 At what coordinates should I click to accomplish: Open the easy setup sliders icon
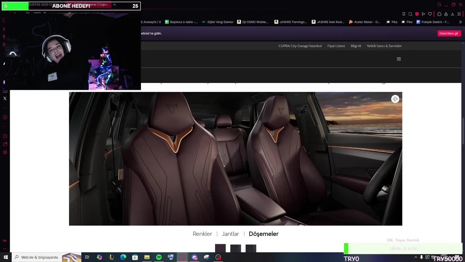[459, 14]
